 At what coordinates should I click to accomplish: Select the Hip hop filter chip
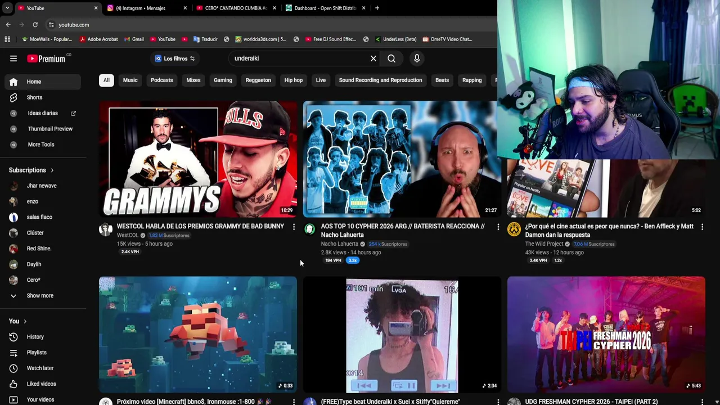click(293, 80)
